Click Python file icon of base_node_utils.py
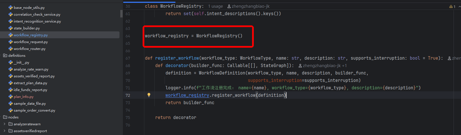 tap(11, 8)
